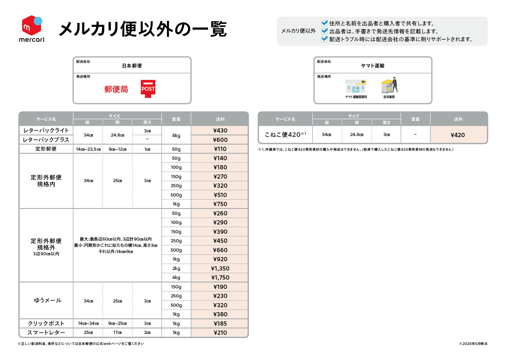The height and width of the screenshot is (361, 506).
Task: Click the ¥390 shipping fee
Action: 220,232
